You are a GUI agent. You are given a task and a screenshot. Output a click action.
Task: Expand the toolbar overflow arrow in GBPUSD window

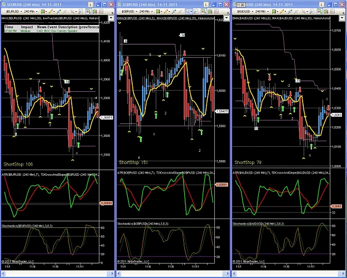coord(228,13)
